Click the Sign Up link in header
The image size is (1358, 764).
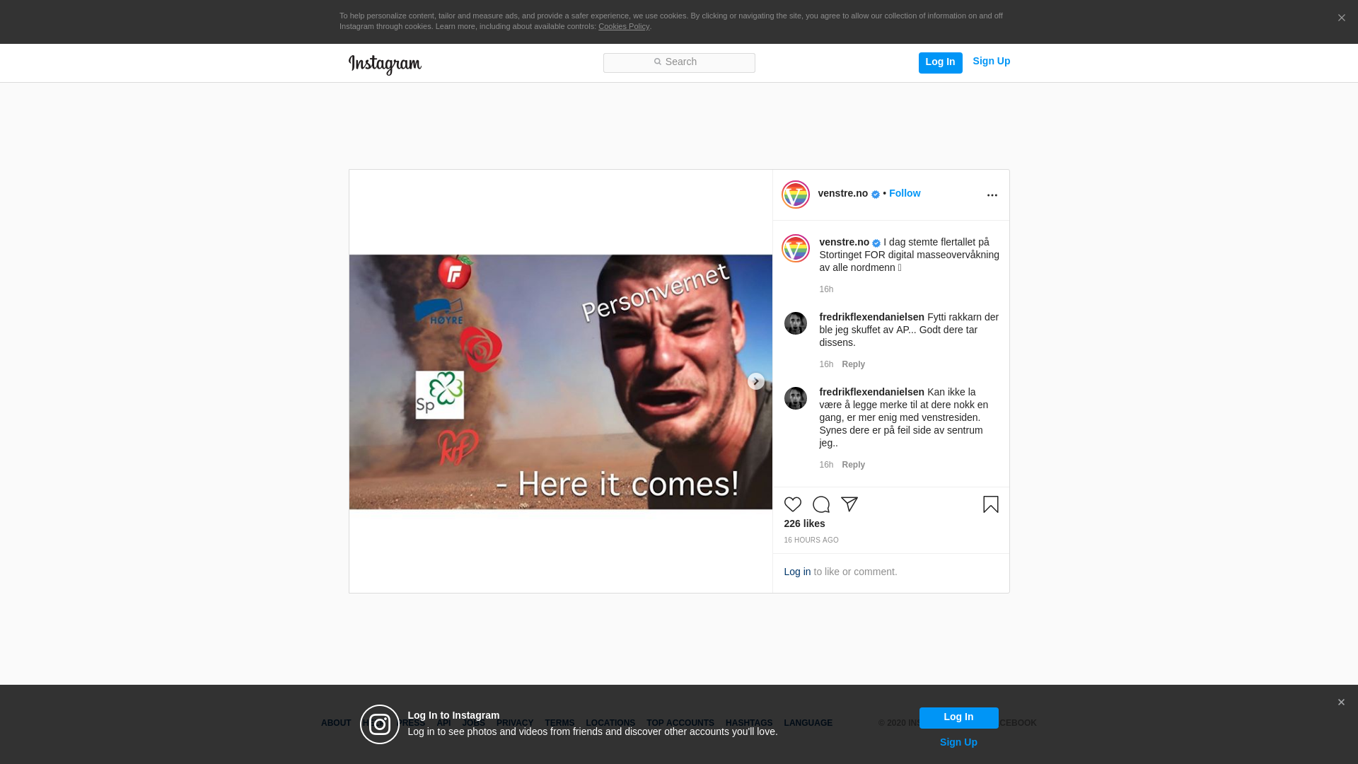point(991,62)
